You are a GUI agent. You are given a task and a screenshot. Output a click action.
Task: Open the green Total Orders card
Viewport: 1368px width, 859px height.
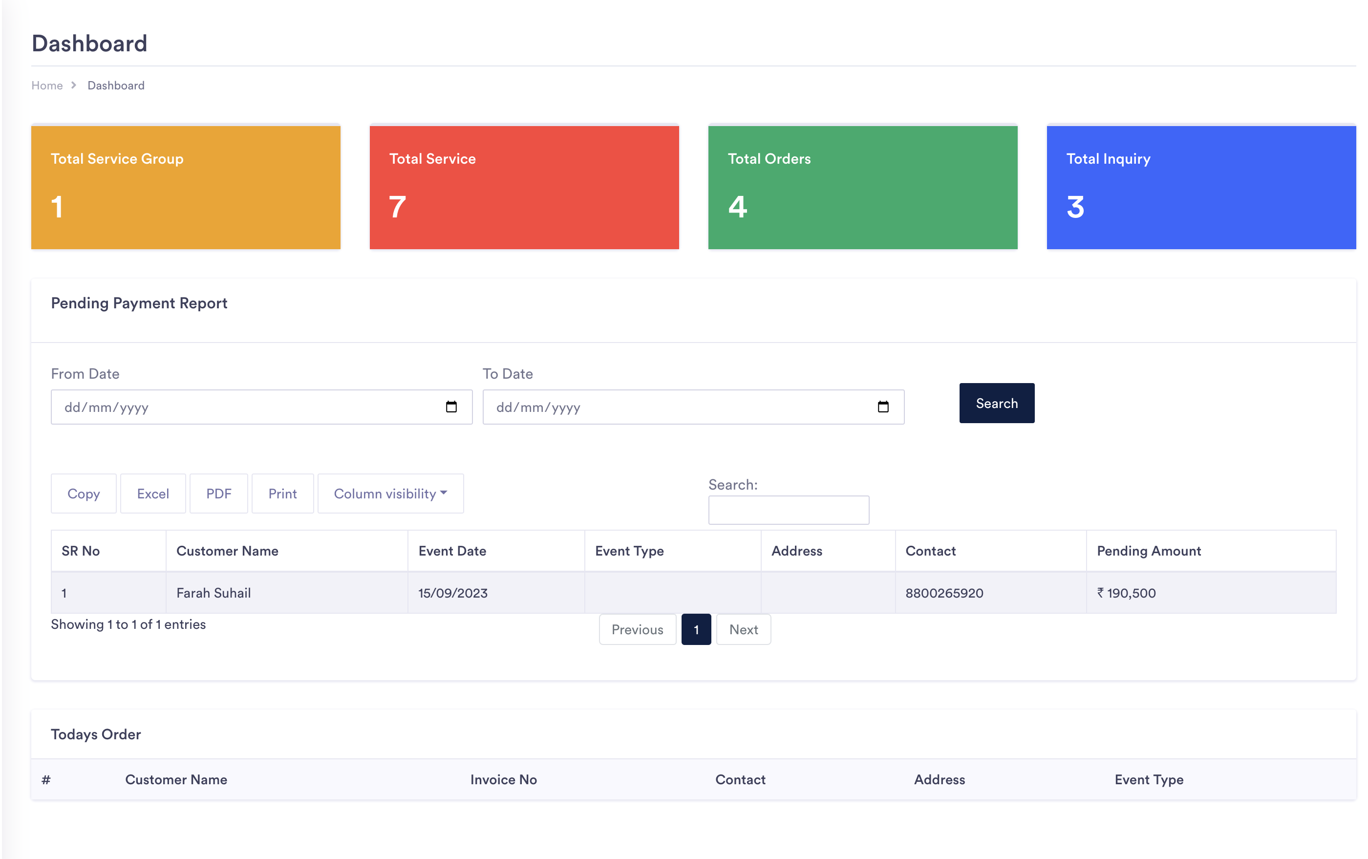point(862,187)
